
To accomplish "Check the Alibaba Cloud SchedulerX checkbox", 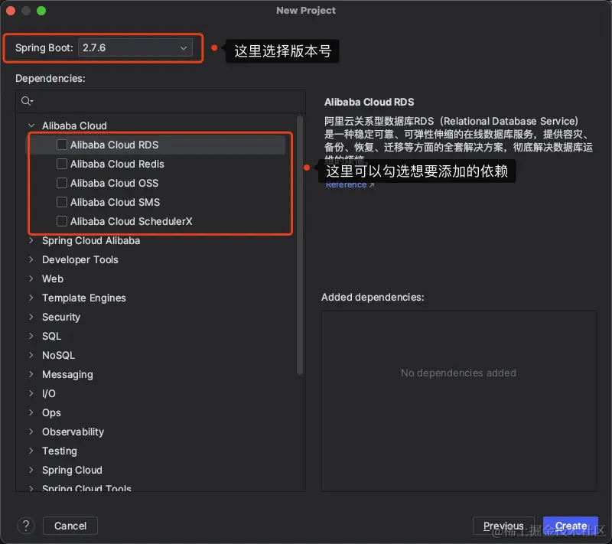I will [x=62, y=221].
